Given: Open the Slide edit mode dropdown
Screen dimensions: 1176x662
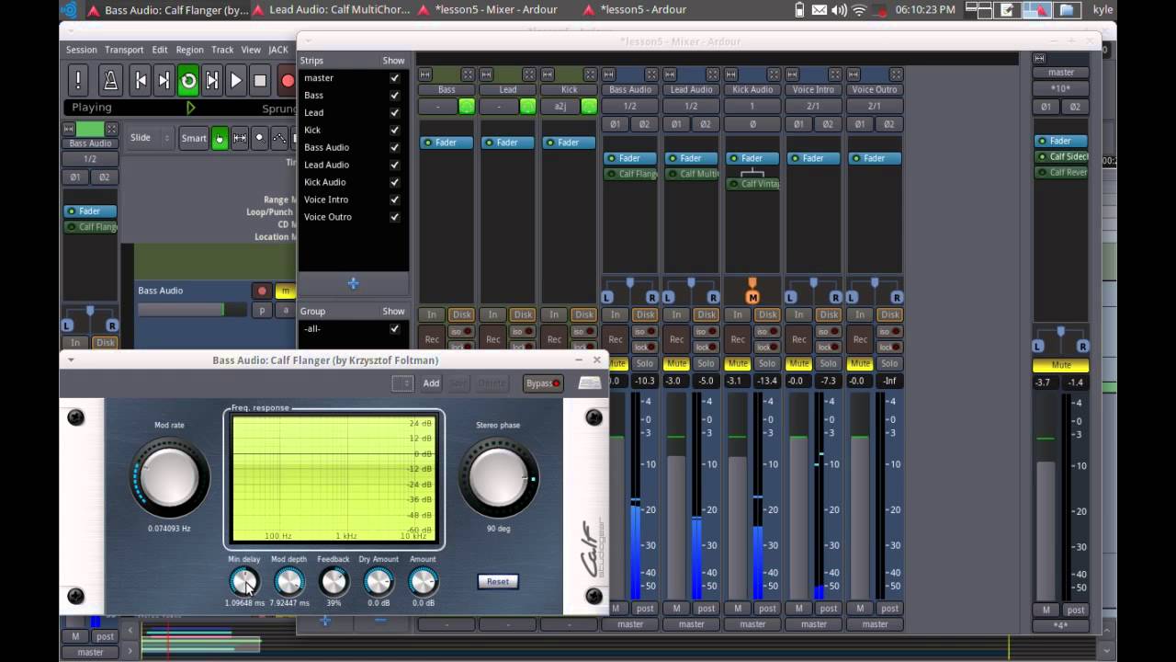Looking at the screenshot, I should 150,138.
